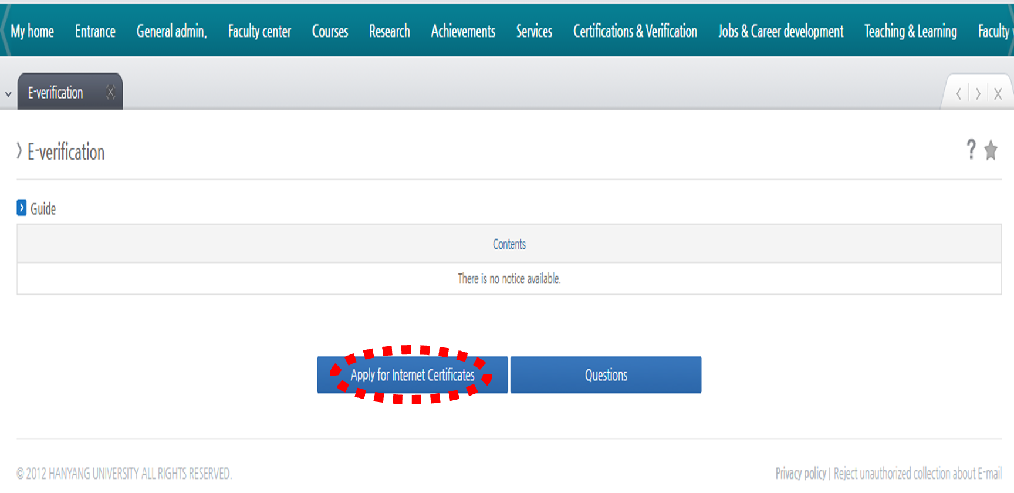The image size is (1014, 493).
Task: Select Jobs & Career development menu
Action: (x=780, y=31)
